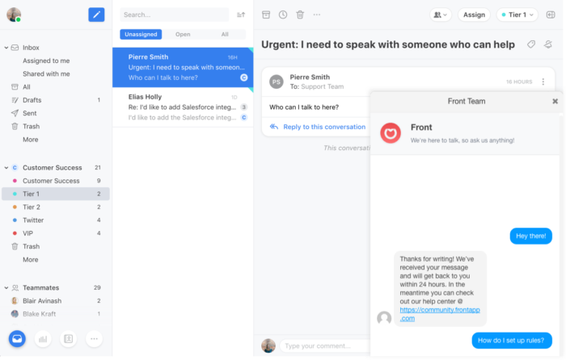Collapse the Customer Success section
The height and width of the screenshot is (360, 566).
6,168
